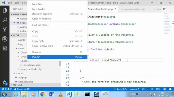Screen dimensions: 174x97
Task: Click Ln 17, Col 26 status item
Action: 120,89
